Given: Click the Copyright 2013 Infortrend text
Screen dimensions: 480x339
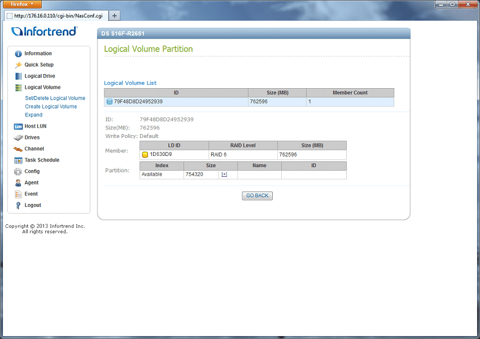Looking at the screenshot, I should click(45, 229).
